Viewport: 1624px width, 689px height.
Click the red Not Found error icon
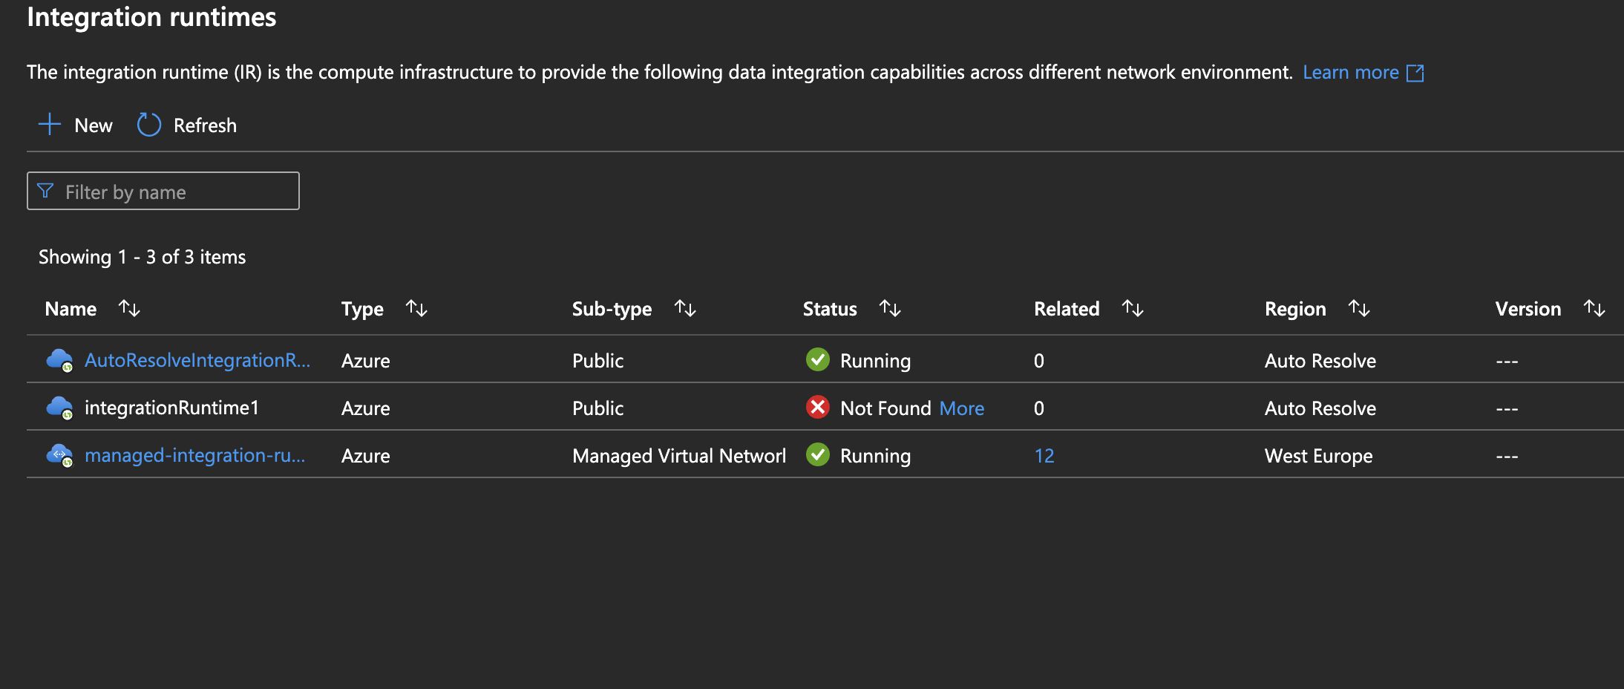click(818, 408)
